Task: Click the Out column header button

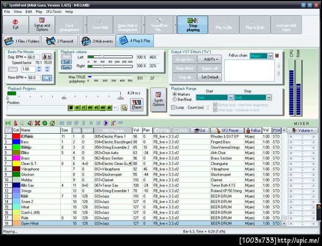Action: point(200,131)
